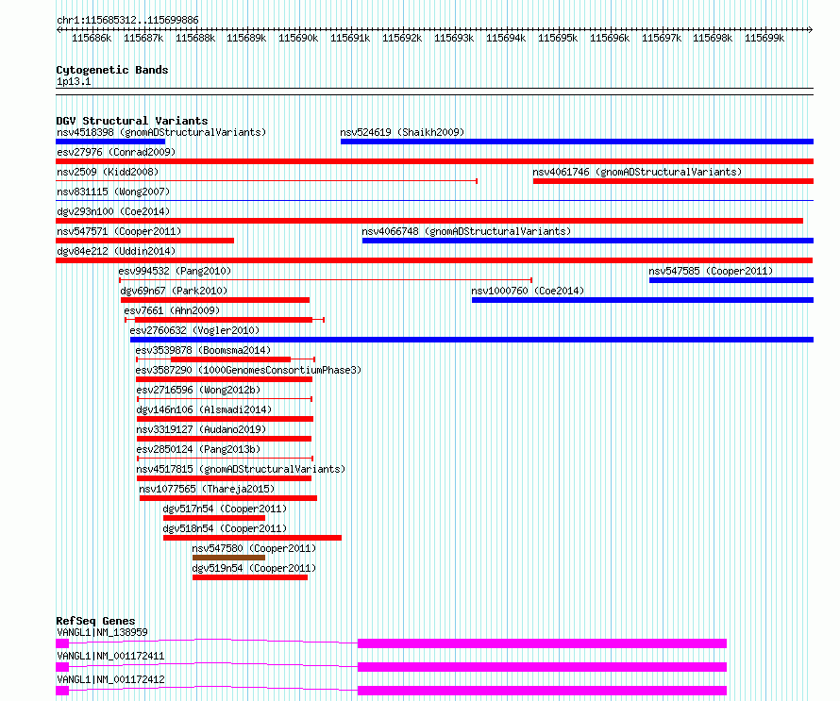Click the RefSeq Genes track title
840x701 pixels.
tap(95, 621)
